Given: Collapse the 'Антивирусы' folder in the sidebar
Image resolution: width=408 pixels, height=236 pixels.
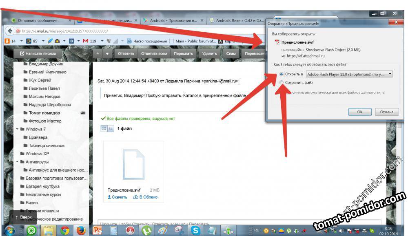Looking at the screenshot, I should tap(17, 162).
